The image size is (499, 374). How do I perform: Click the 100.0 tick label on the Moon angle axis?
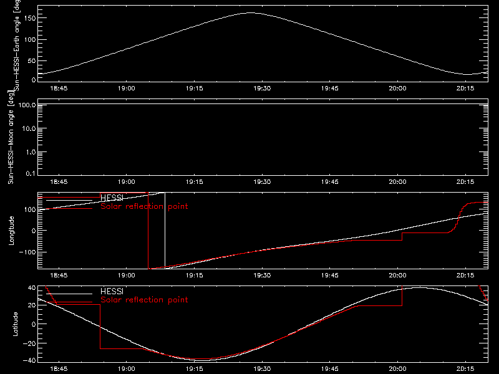(x=27, y=105)
